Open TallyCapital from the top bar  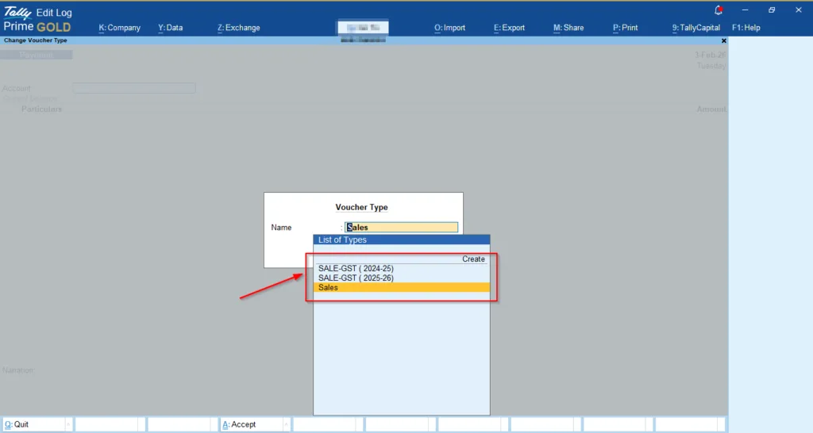pos(695,28)
